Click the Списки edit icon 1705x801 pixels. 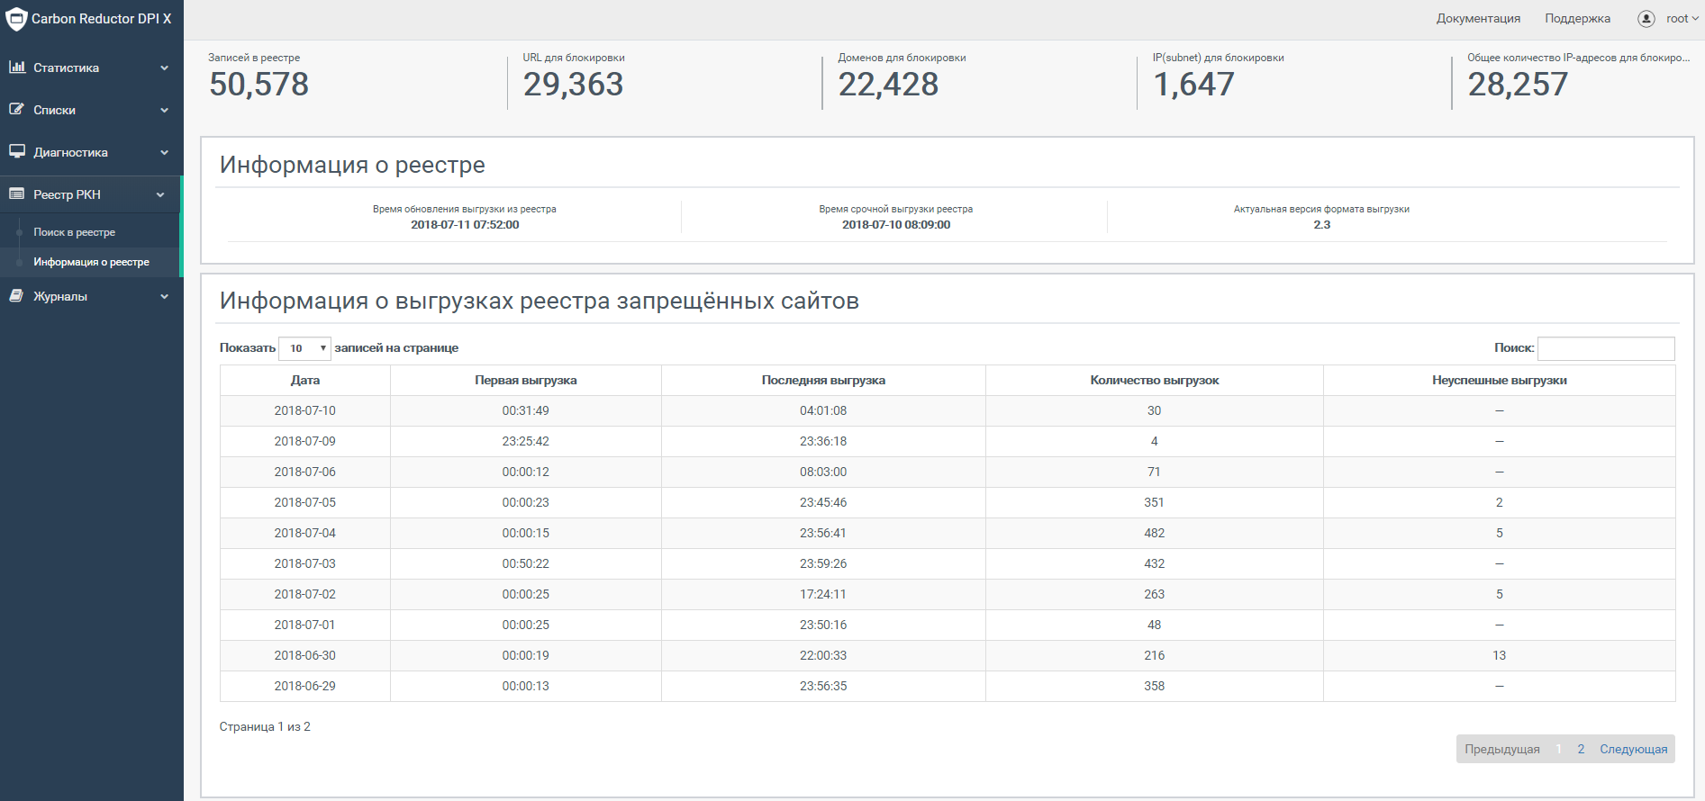point(16,109)
